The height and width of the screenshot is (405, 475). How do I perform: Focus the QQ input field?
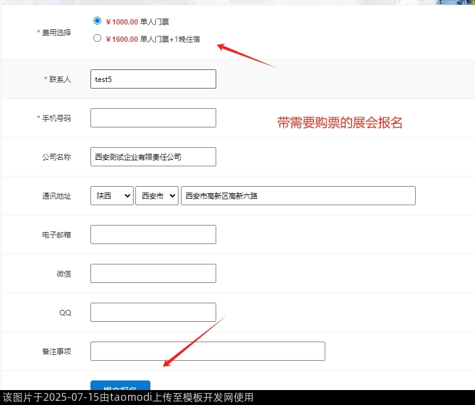(x=153, y=312)
